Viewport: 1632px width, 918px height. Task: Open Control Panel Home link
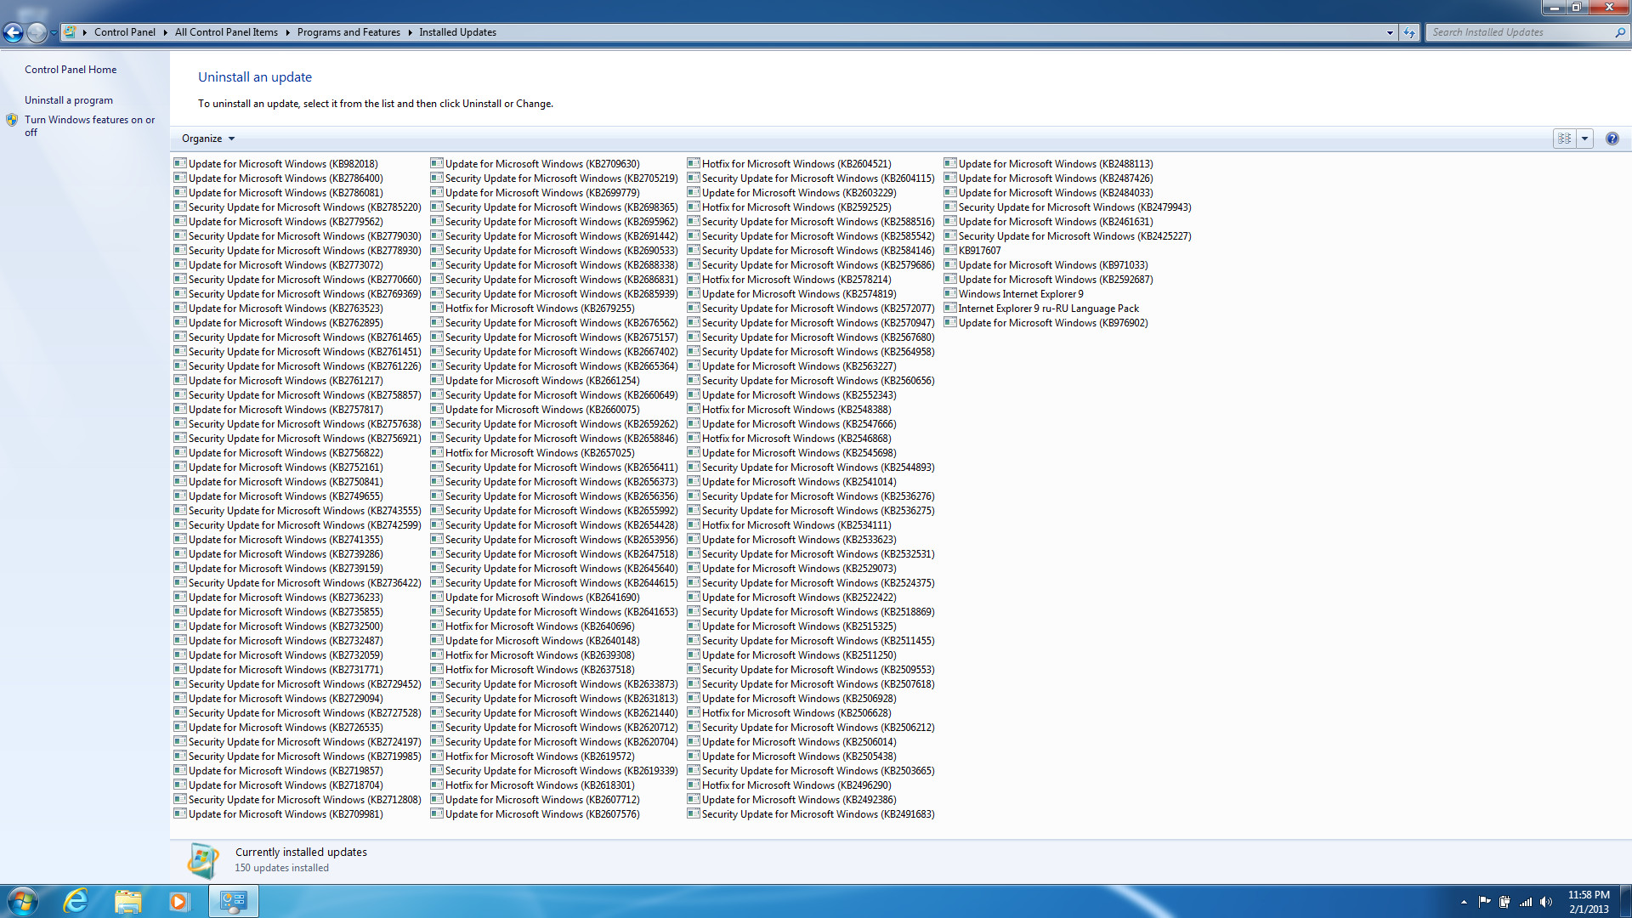click(x=71, y=70)
